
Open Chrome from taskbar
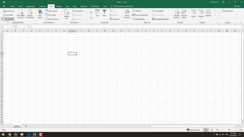pyautogui.click(x=10, y=134)
